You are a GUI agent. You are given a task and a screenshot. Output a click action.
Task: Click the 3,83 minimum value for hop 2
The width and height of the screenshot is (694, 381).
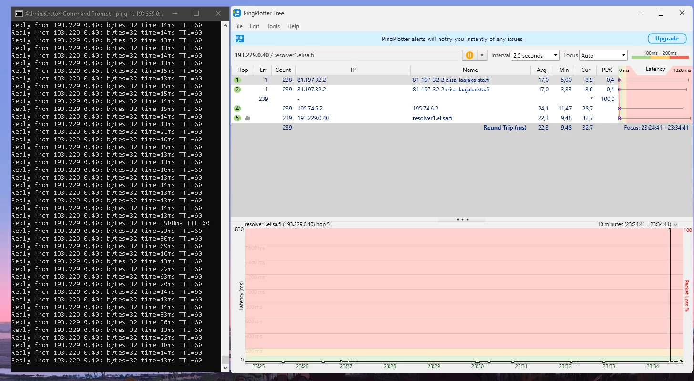pyautogui.click(x=566, y=90)
